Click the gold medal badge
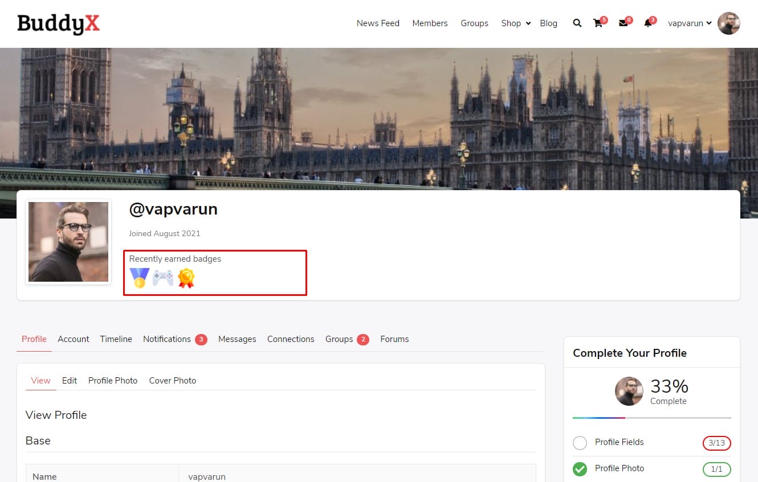 click(139, 278)
